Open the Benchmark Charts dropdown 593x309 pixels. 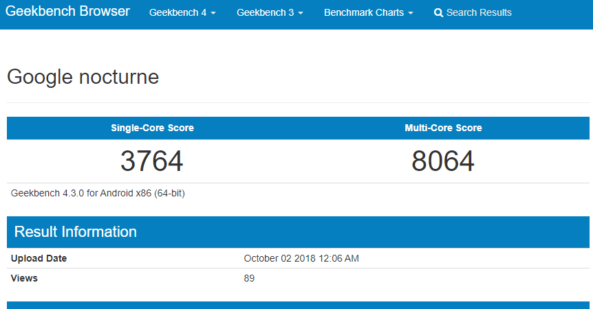pos(368,12)
